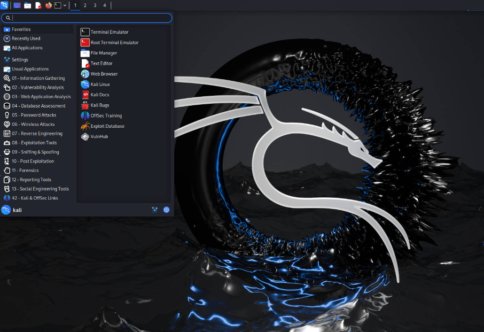
Task: Open the text editor icon in the top panel
Action: (x=38, y=5)
